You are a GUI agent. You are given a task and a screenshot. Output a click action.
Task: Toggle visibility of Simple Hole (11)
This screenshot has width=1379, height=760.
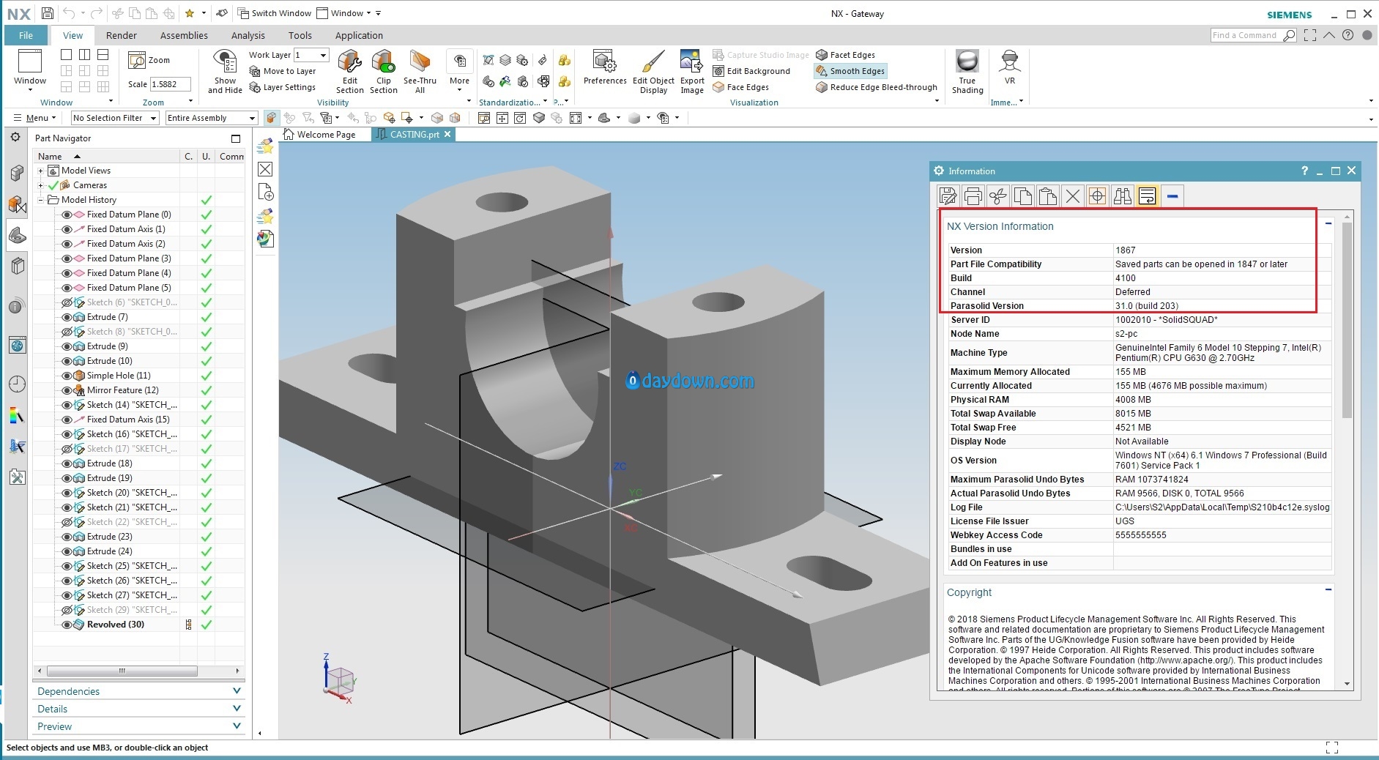coord(67,376)
